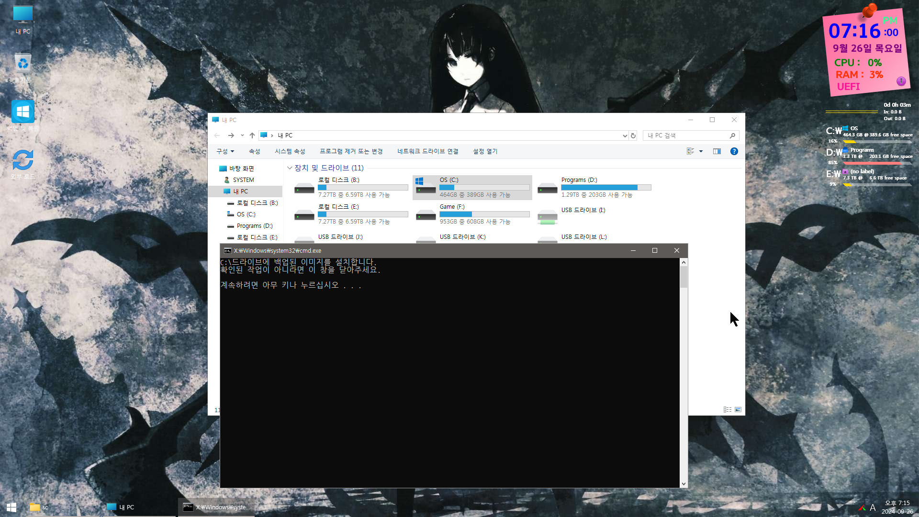Click the Game (F:) usage bar
Image resolution: width=919 pixels, height=517 pixels.
coord(484,214)
